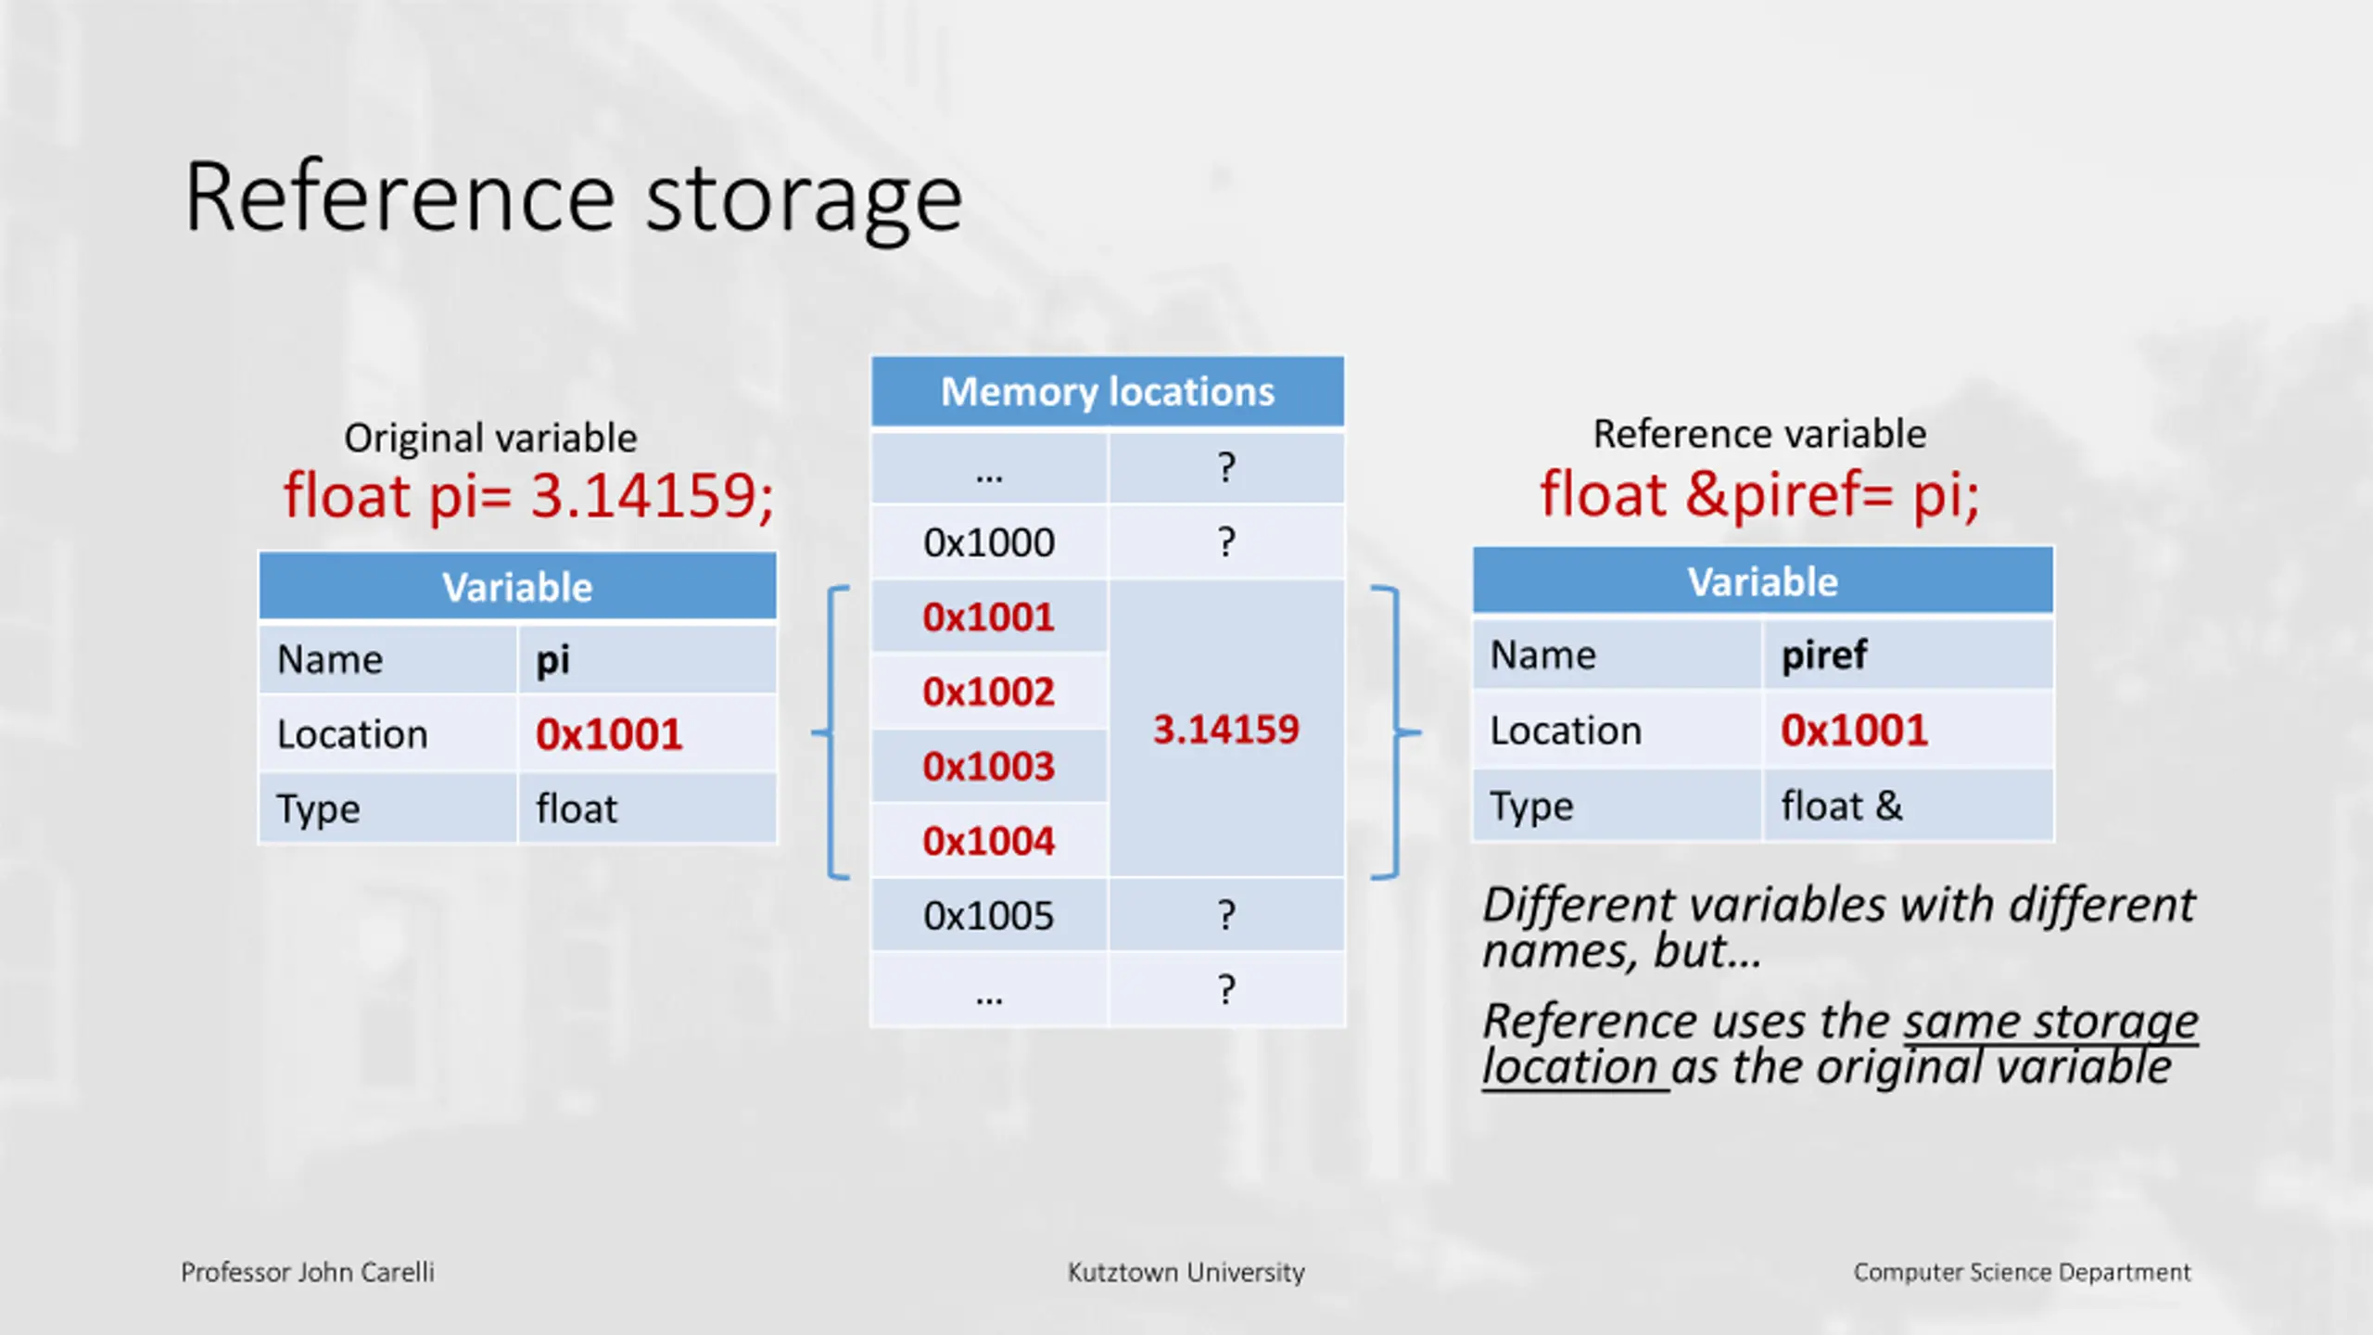
Task: Click the "Memory locations" table header
Action: coord(1108,391)
